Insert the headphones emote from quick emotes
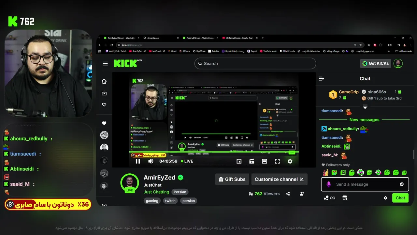417x235 pixels. [x=360, y=172]
